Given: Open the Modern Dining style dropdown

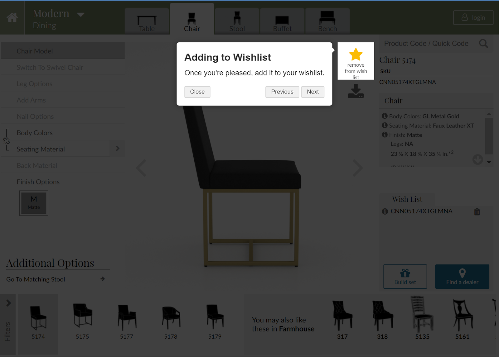Looking at the screenshot, I should click(x=81, y=14).
